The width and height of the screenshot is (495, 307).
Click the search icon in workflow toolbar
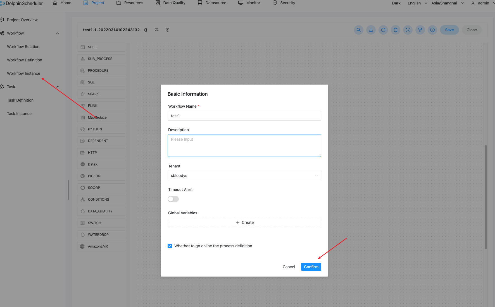[359, 30]
